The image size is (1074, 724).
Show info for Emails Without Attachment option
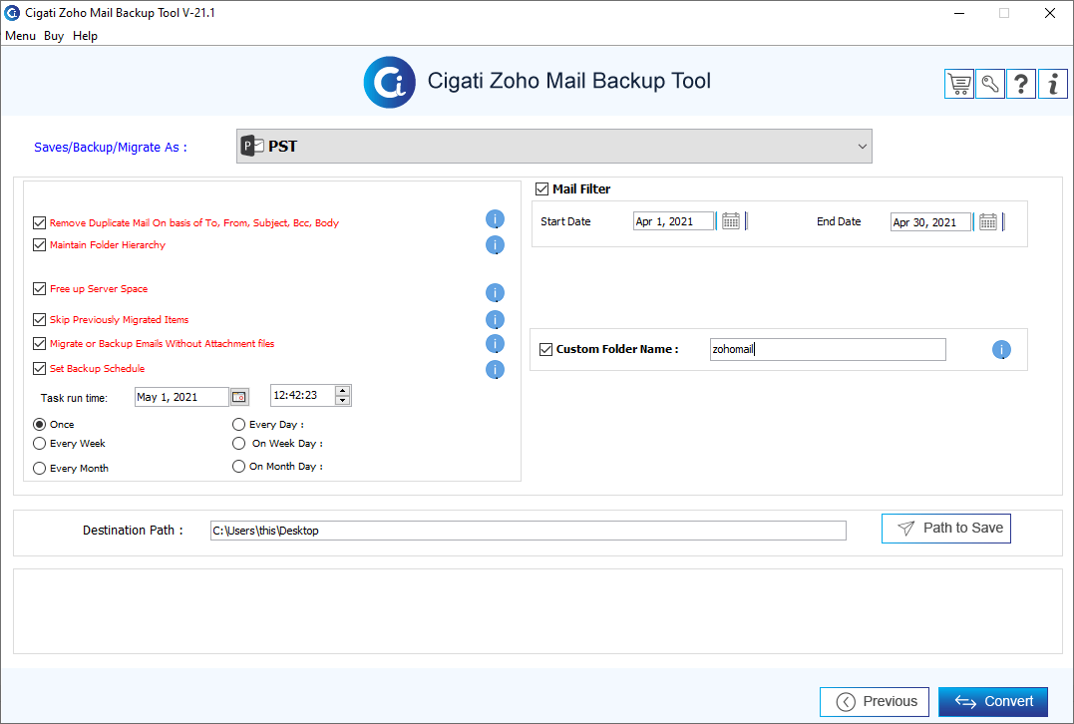pos(496,343)
